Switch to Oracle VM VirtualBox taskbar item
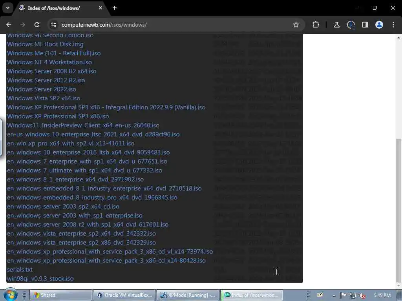The height and width of the screenshot is (301, 402). 124,295
